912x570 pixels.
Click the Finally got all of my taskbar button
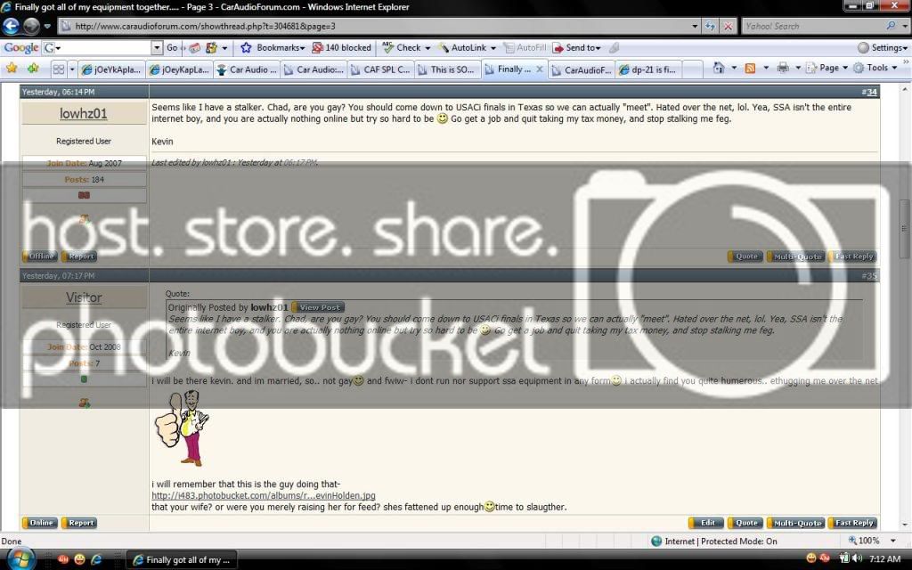pyautogui.click(x=182, y=560)
